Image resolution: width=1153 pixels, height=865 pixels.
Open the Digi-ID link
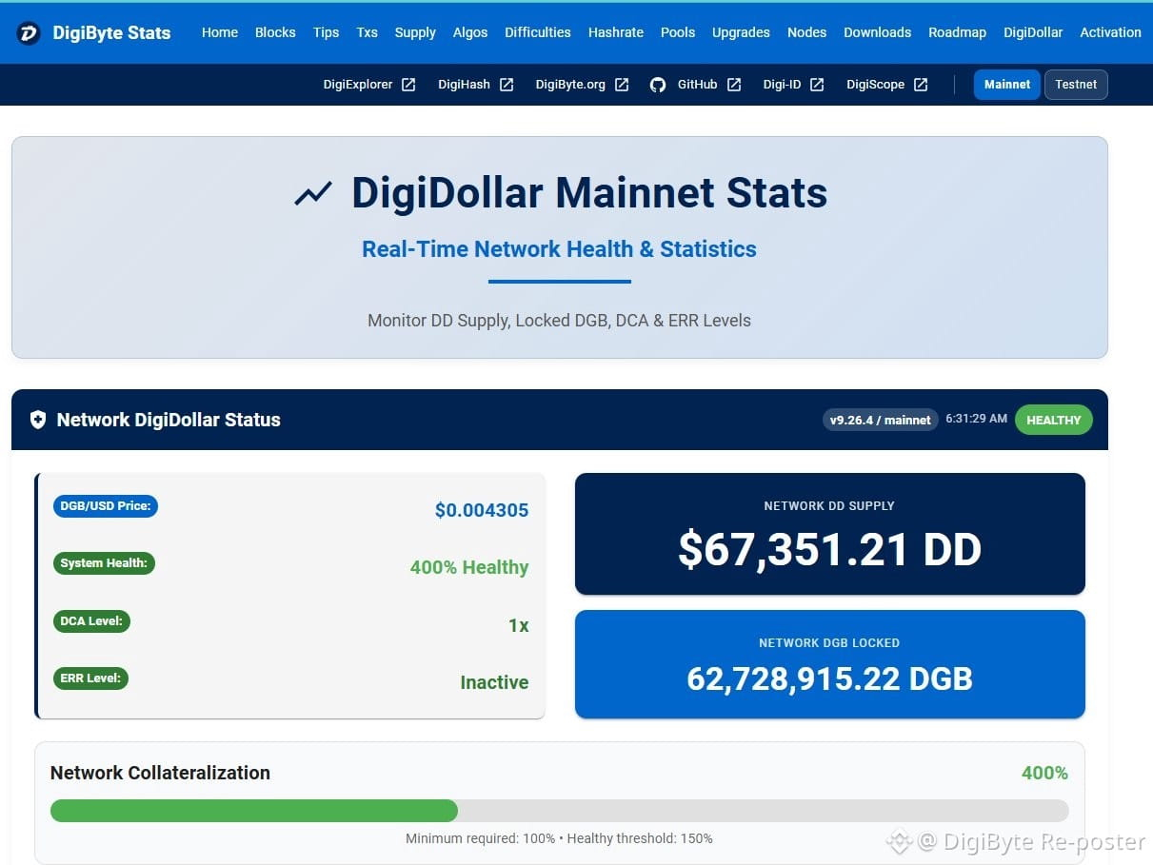[x=782, y=85]
